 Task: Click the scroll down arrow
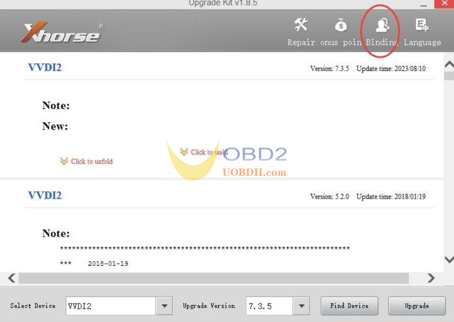449,259
